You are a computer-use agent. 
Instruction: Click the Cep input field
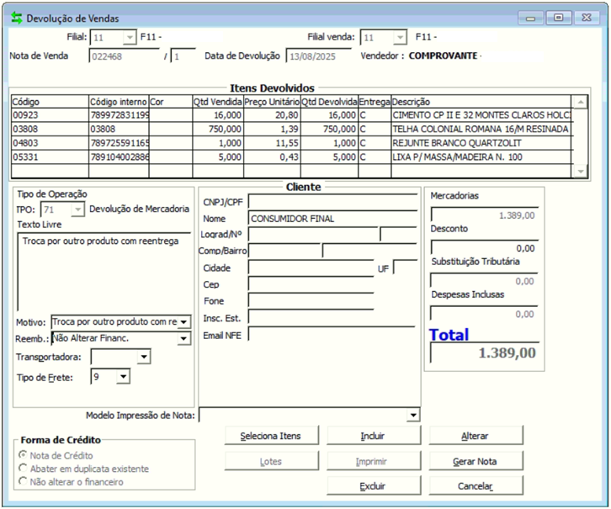[x=311, y=284]
